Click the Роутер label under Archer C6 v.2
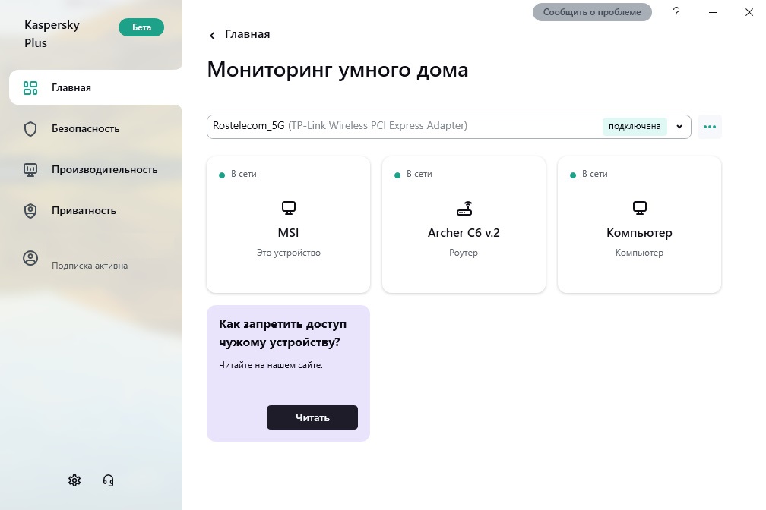The width and height of the screenshot is (766, 510). pos(464,253)
